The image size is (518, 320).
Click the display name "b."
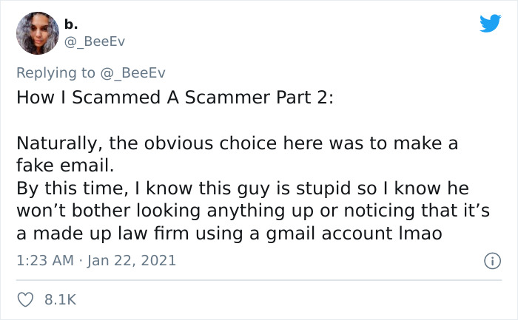coord(73,23)
